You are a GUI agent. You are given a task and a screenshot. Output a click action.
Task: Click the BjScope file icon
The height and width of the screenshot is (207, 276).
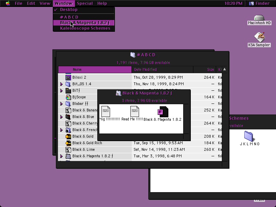pos(68,97)
